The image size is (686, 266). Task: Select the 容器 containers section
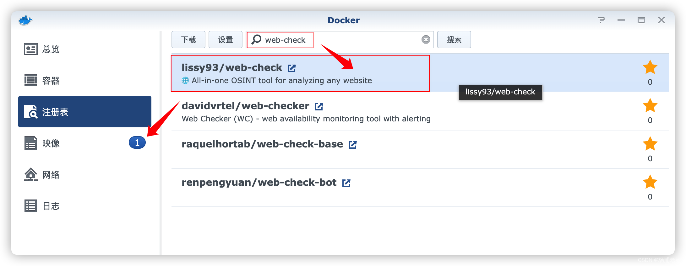click(x=51, y=80)
